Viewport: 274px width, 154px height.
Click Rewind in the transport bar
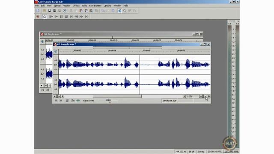tap(76, 17)
